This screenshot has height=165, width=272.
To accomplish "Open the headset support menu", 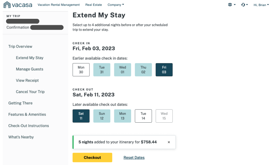I will pyautogui.click(x=244, y=5).
